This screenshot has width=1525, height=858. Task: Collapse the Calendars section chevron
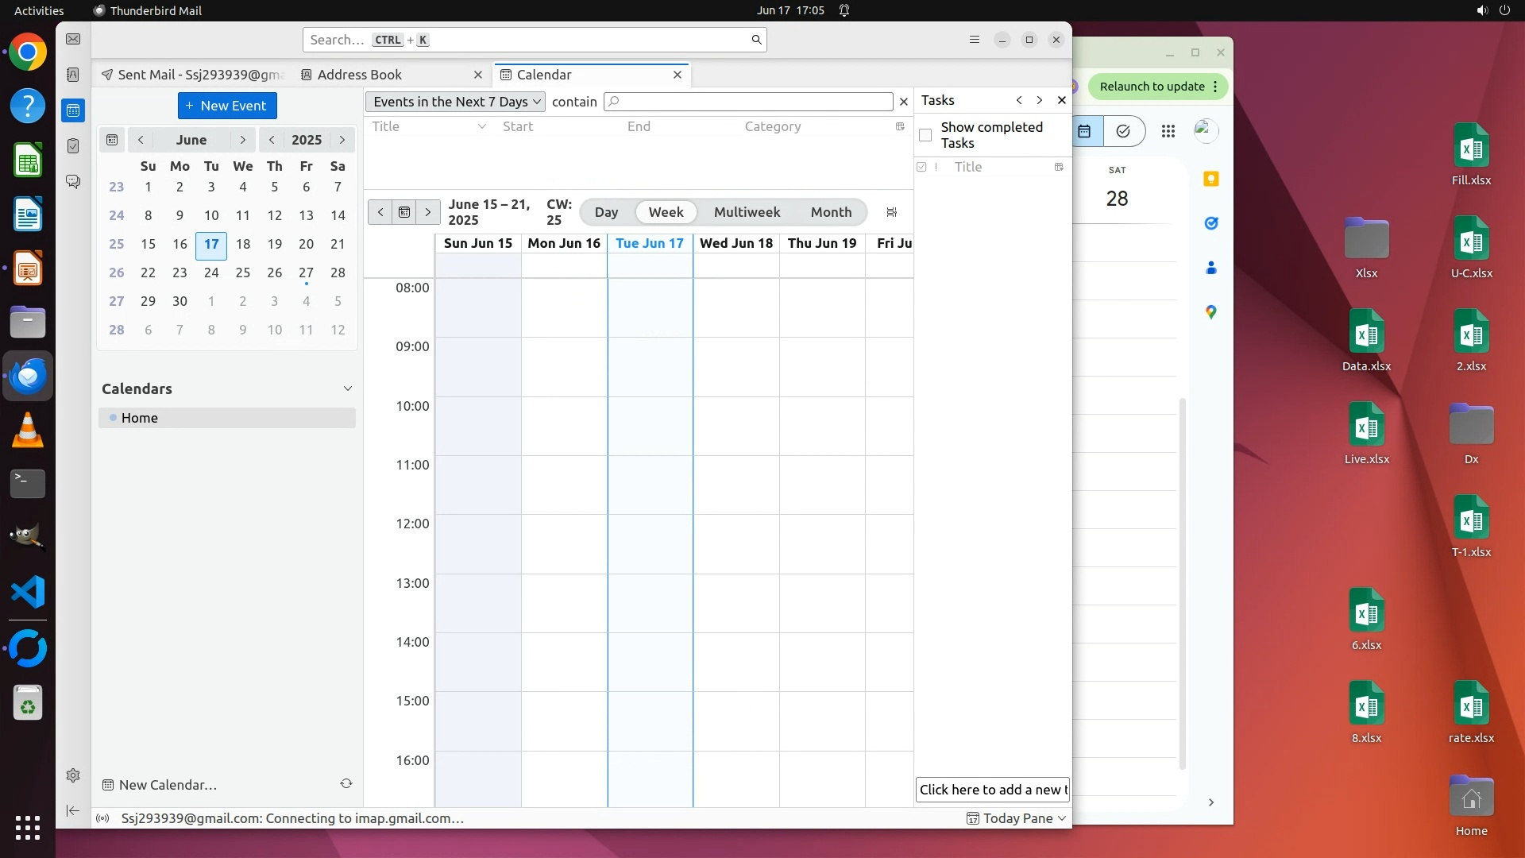pos(347,388)
